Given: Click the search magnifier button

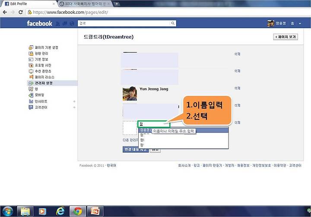Looking at the screenshot, I should (x=173, y=23).
